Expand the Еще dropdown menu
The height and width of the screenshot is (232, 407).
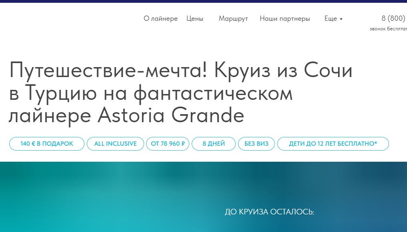pos(331,19)
